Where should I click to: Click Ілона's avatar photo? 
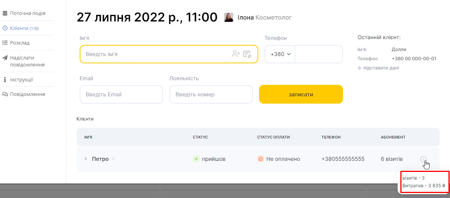tap(229, 18)
